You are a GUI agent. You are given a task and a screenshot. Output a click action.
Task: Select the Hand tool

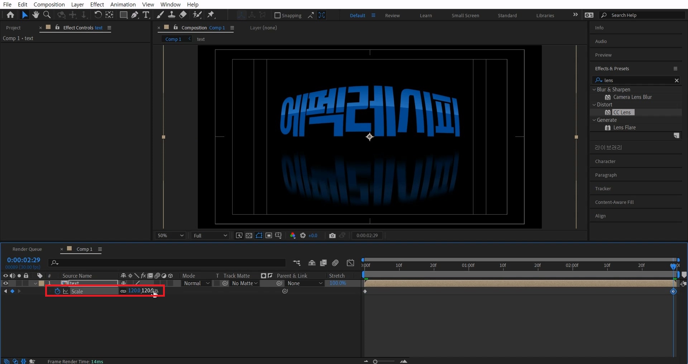pos(35,15)
